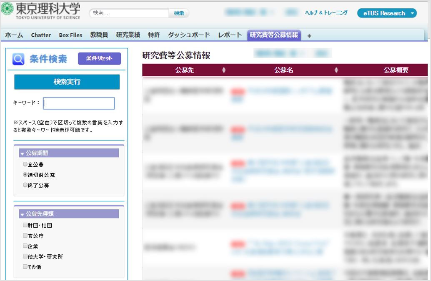Image resolution: width=431 pixels, height=281 pixels.
Task: Click the Tokyo University of Science logo
Action: (41, 11)
